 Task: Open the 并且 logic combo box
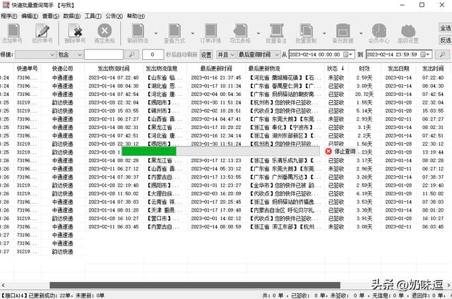coord(226,54)
